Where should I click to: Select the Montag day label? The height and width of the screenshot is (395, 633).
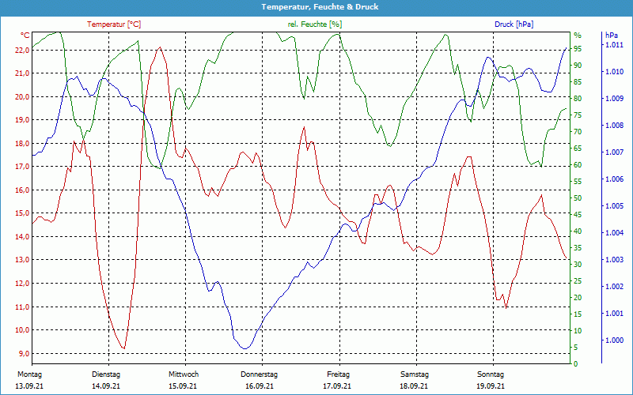coord(28,374)
